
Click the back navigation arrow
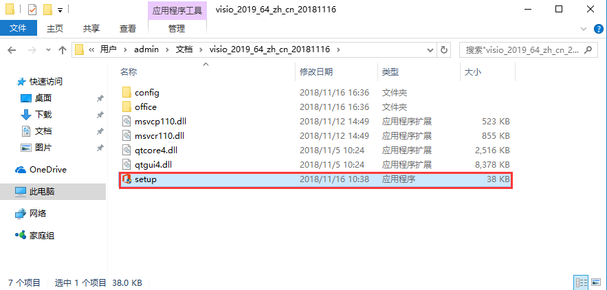[12, 49]
